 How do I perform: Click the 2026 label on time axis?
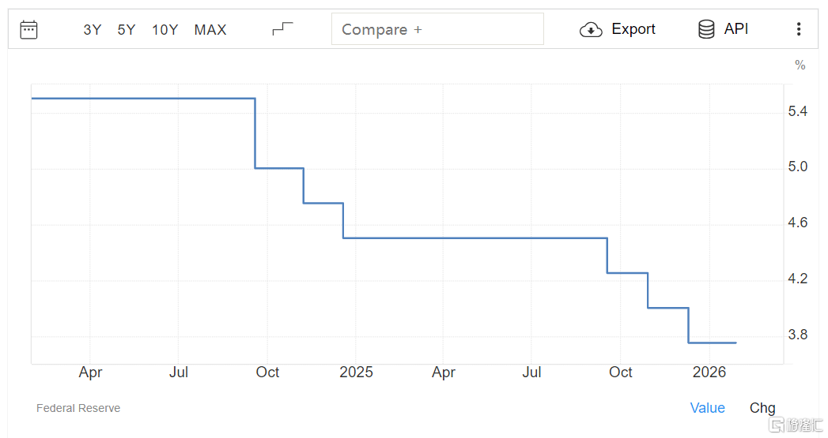coord(709,372)
